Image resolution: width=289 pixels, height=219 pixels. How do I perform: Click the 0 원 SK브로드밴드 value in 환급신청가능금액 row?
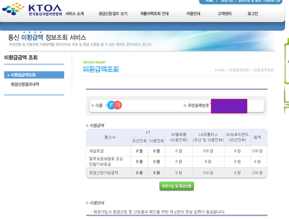237,173
